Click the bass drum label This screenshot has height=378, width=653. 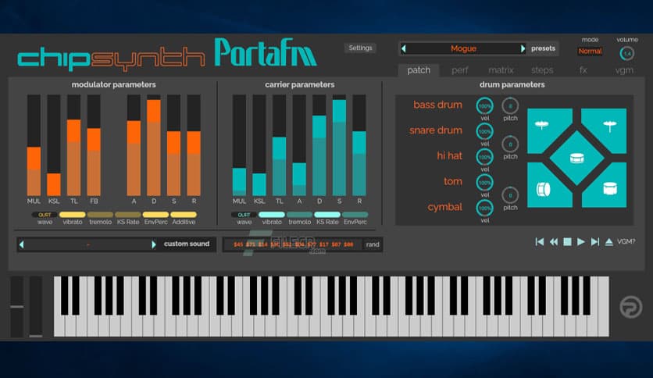coord(437,105)
